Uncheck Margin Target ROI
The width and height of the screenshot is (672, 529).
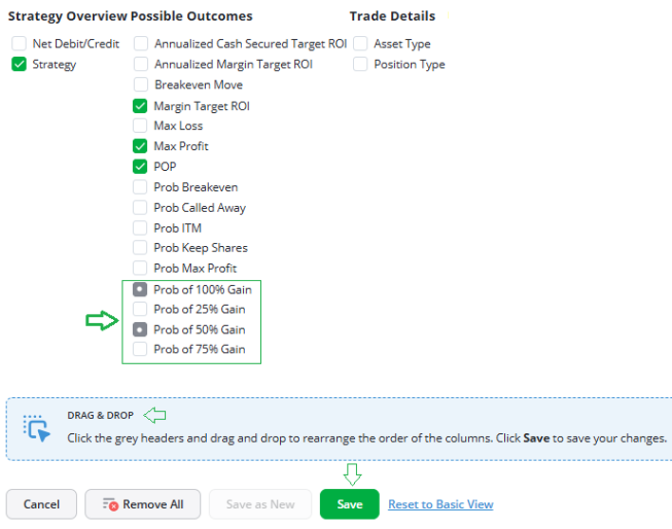pos(140,105)
